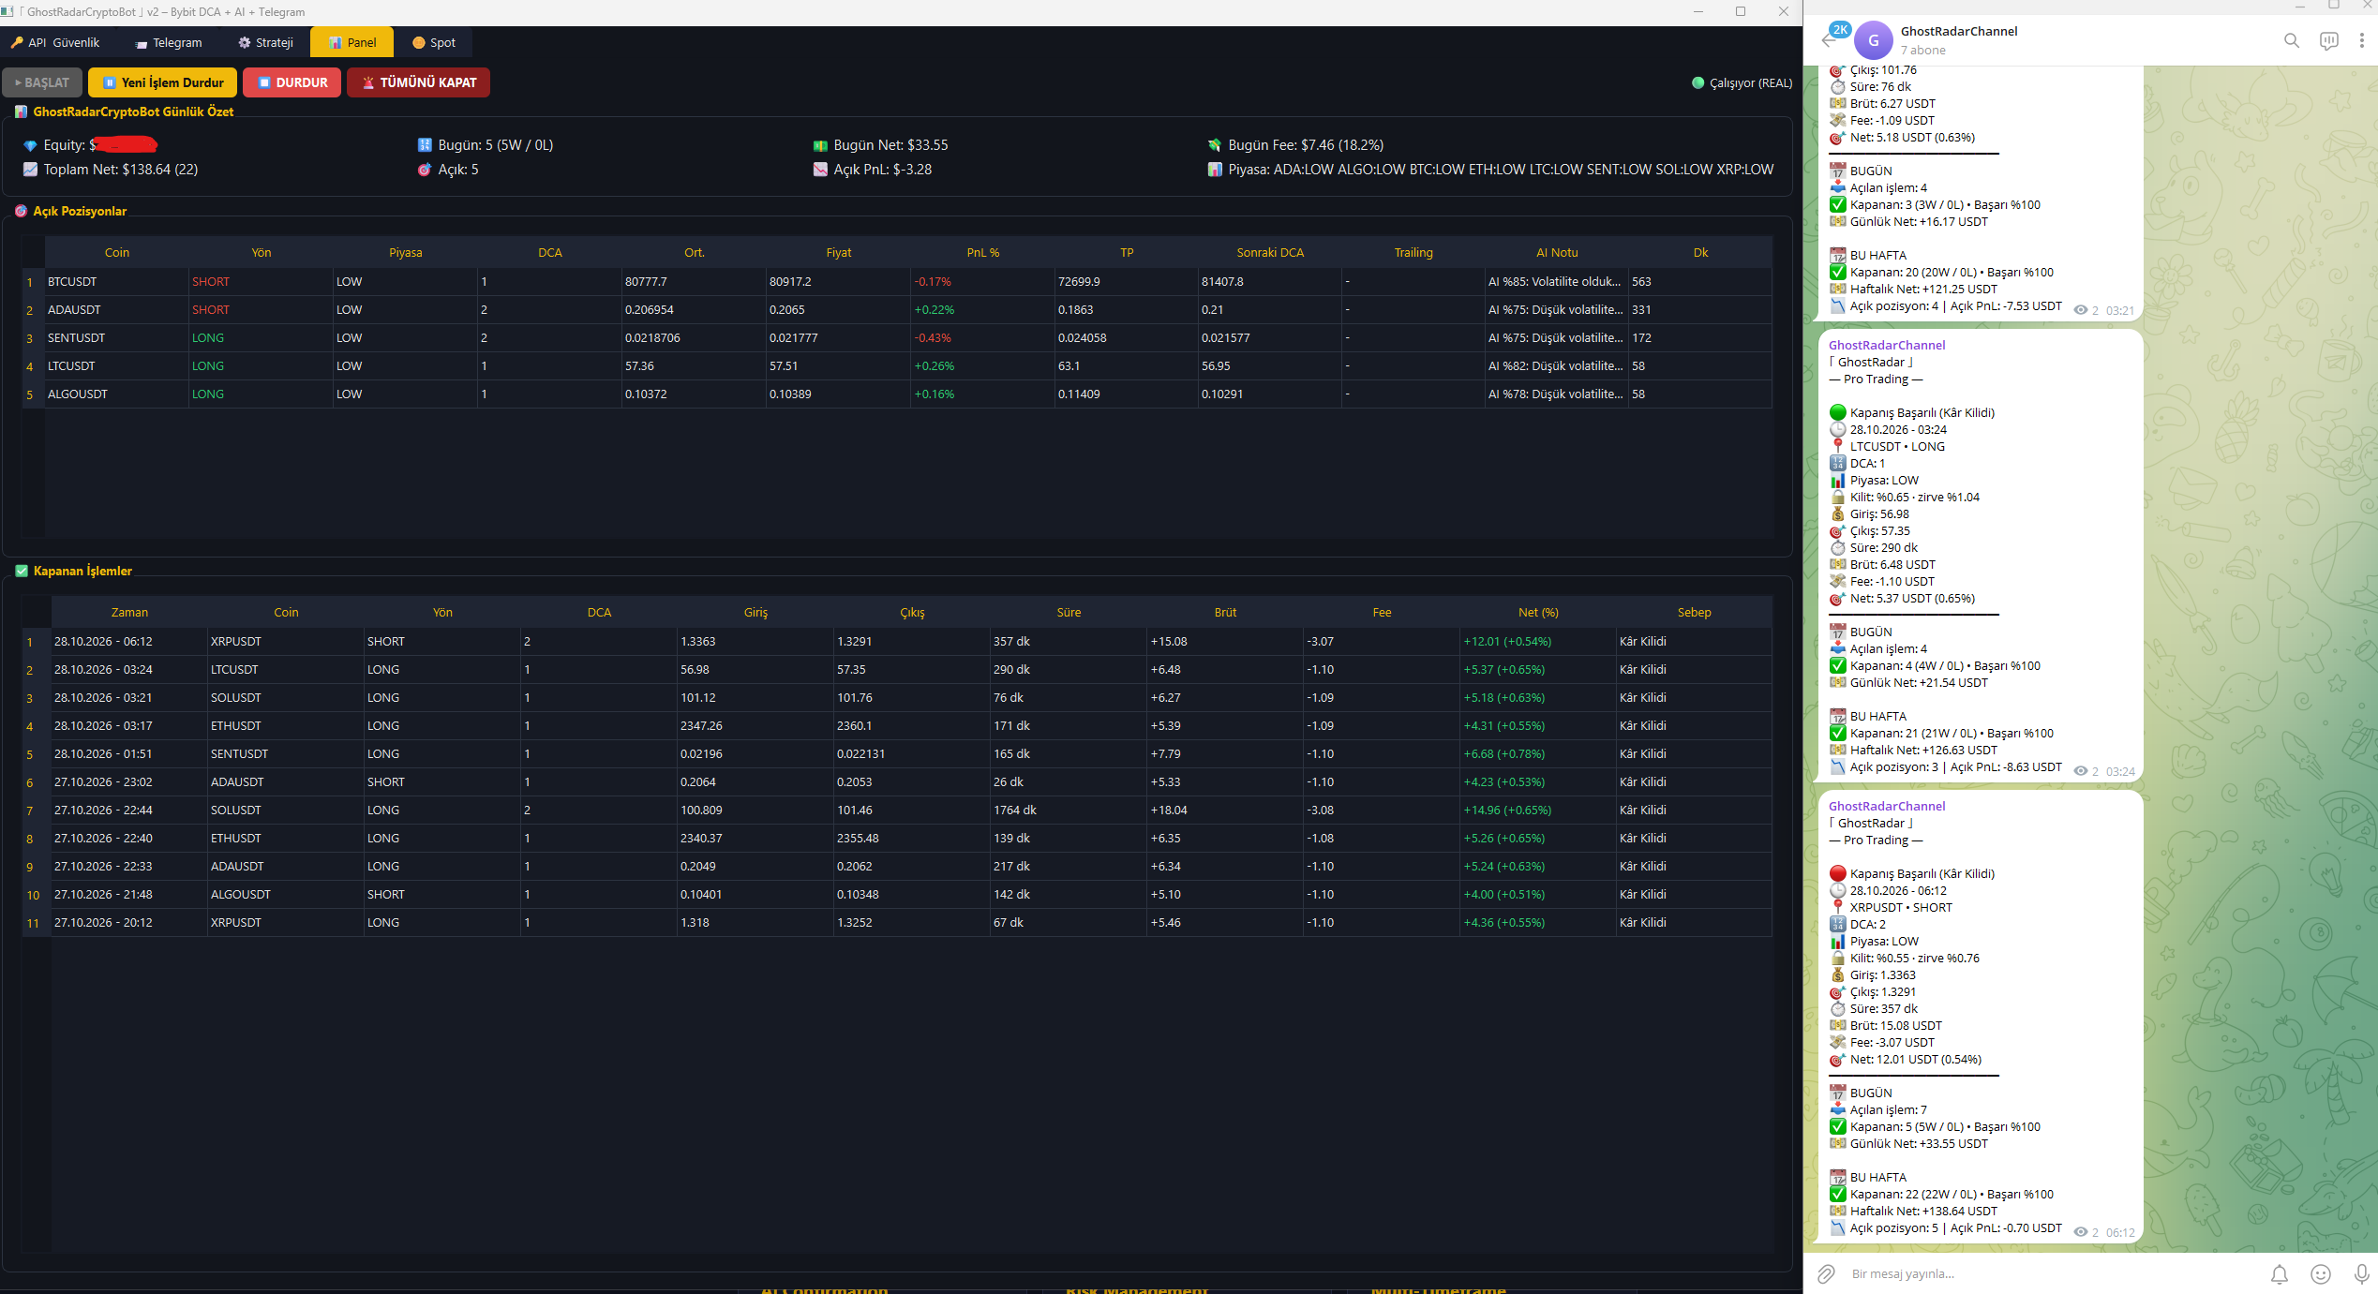The image size is (2378, 1294).
Task: Click the attachment paperclip icon
Action: 1826,1273
